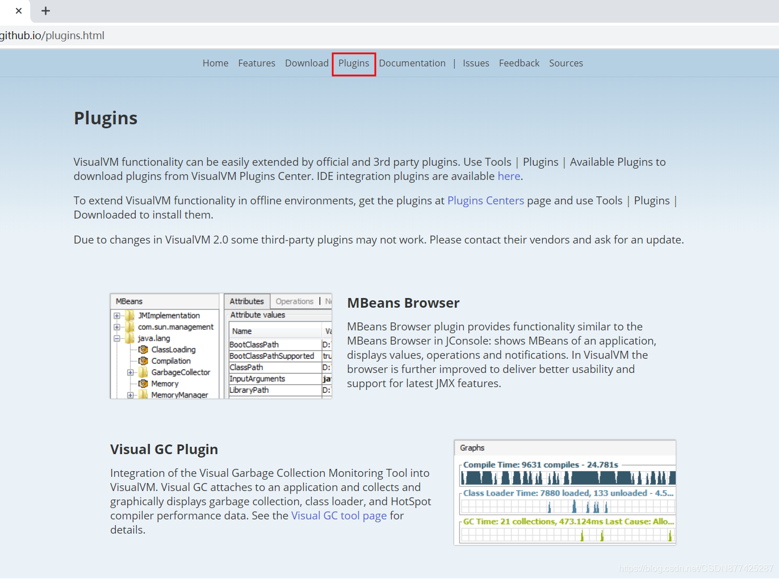Click the MBeans Browser heading

click(x=403, y=303)
